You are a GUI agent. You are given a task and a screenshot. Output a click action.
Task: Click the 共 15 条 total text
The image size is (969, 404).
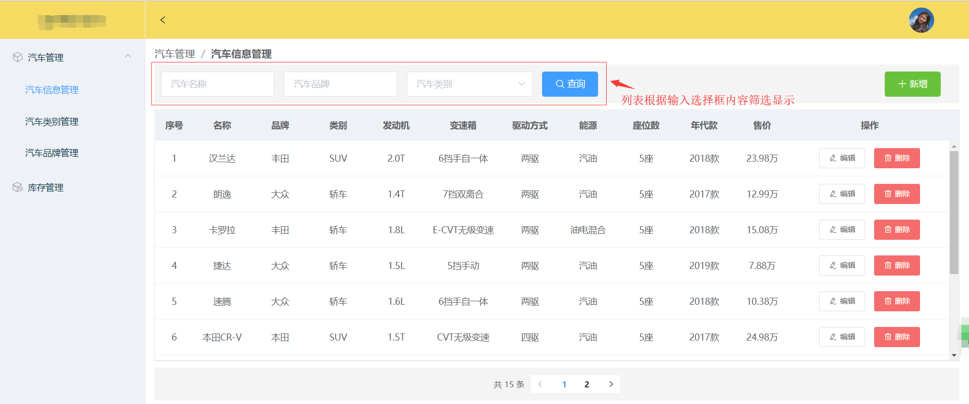point(509,384)
